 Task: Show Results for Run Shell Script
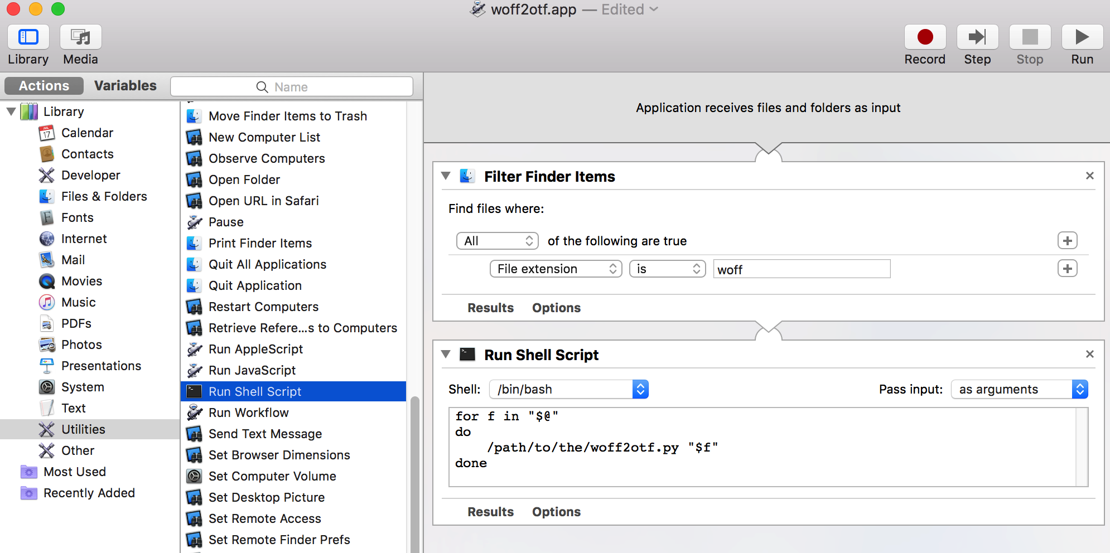coord(490,512)
